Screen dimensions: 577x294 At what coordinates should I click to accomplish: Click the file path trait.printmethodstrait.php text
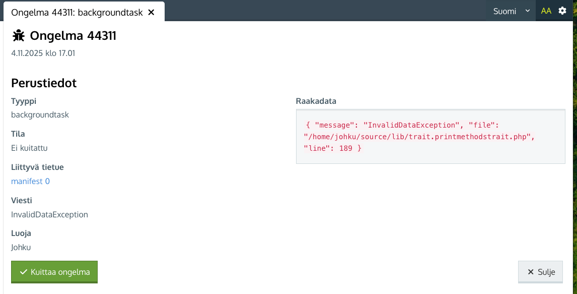click(419, 136)
